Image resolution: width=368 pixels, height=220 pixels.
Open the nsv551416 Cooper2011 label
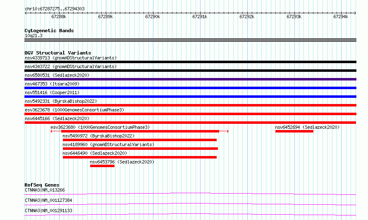coord(52,92)
